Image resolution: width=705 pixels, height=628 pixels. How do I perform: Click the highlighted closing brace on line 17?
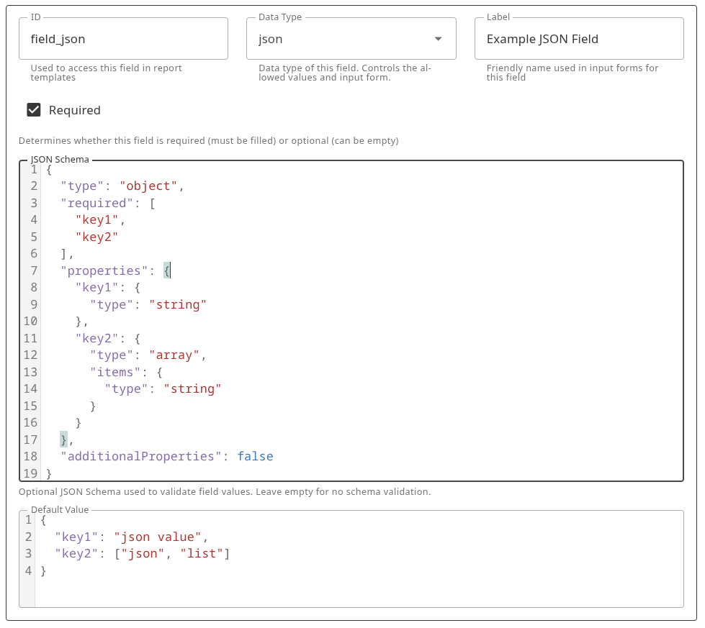point(64,440)
